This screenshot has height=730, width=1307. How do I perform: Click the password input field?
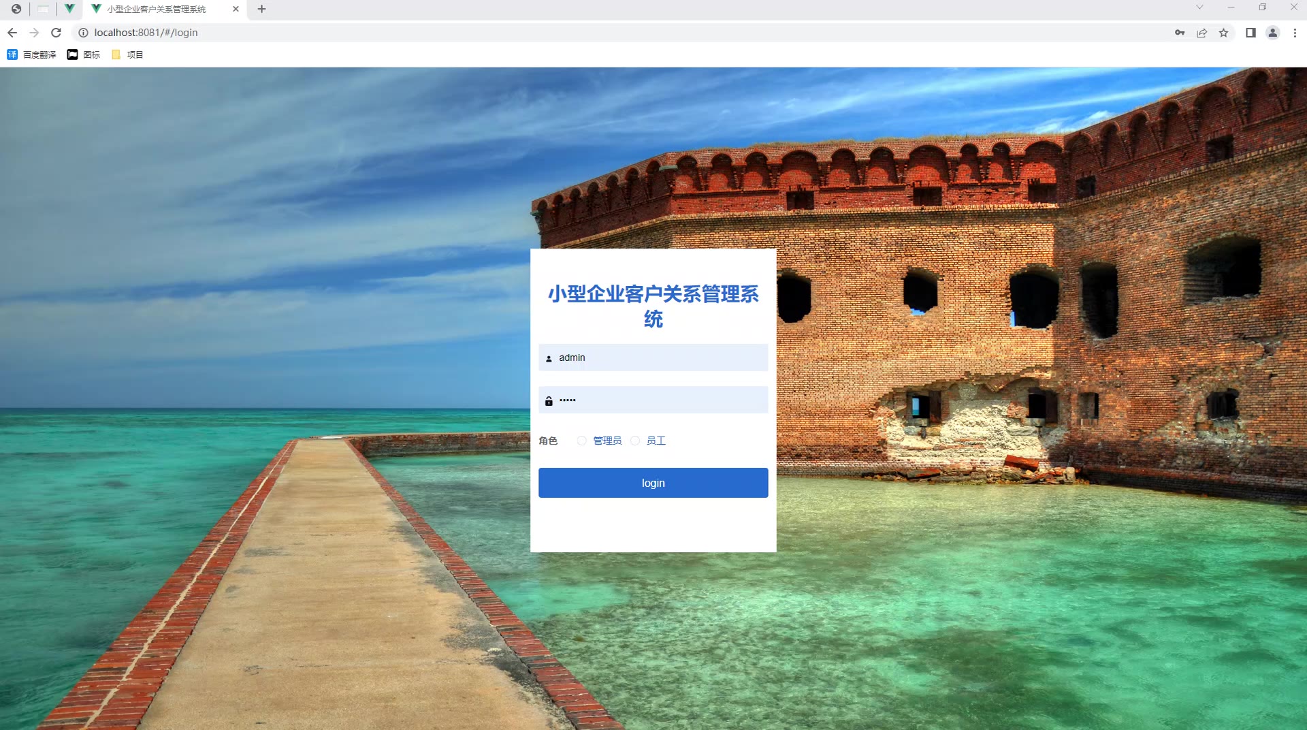(x=653, y=400)
